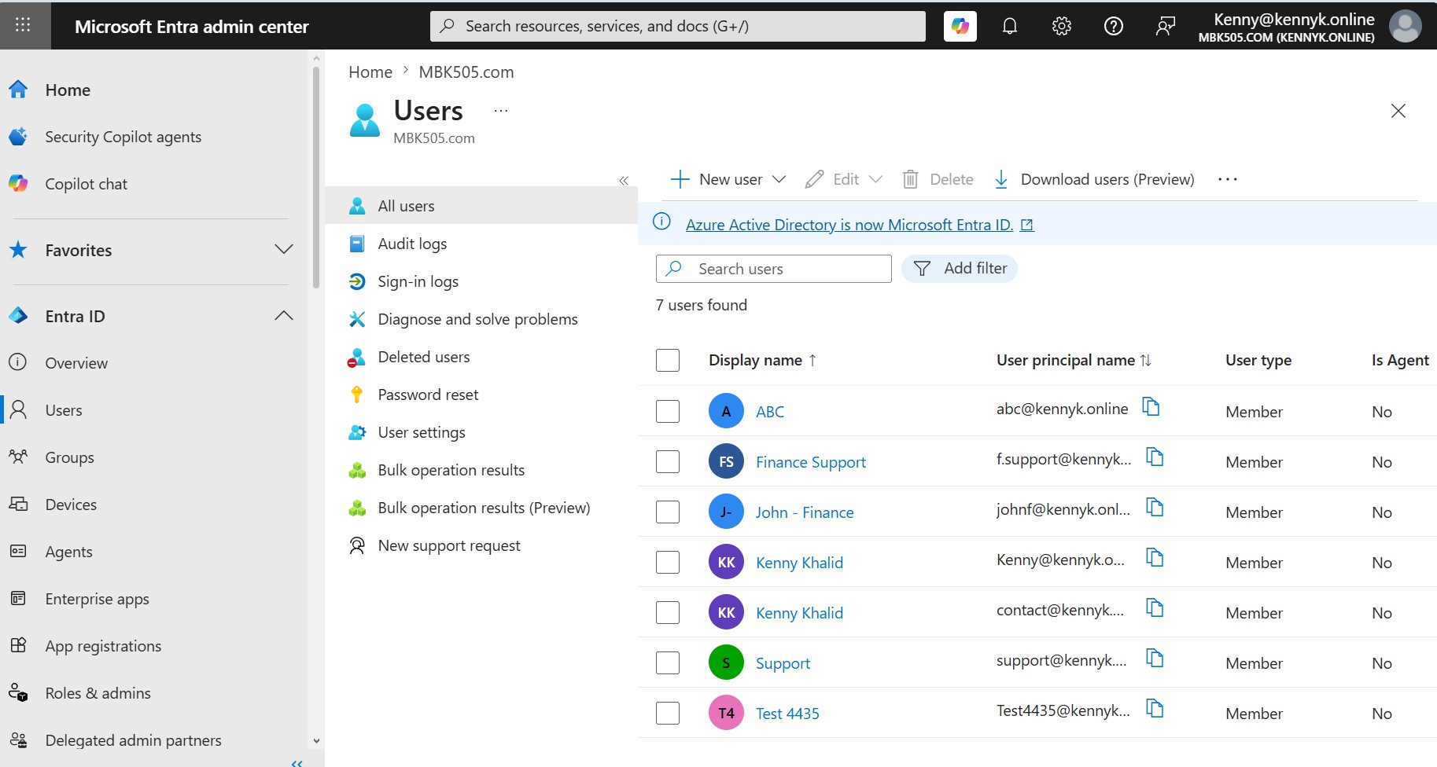Check the box for user ABC

pos(668,411)
